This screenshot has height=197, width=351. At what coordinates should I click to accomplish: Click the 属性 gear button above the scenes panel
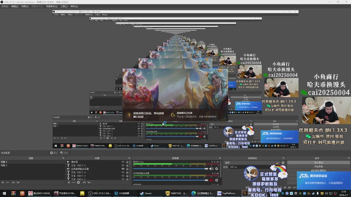(x=54, y=153)
